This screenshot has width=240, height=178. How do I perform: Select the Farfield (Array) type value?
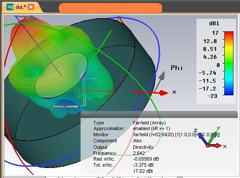(149, 123)
